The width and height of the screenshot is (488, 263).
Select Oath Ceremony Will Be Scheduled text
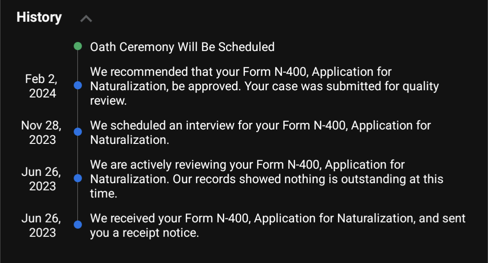click(x=183, y=47)
